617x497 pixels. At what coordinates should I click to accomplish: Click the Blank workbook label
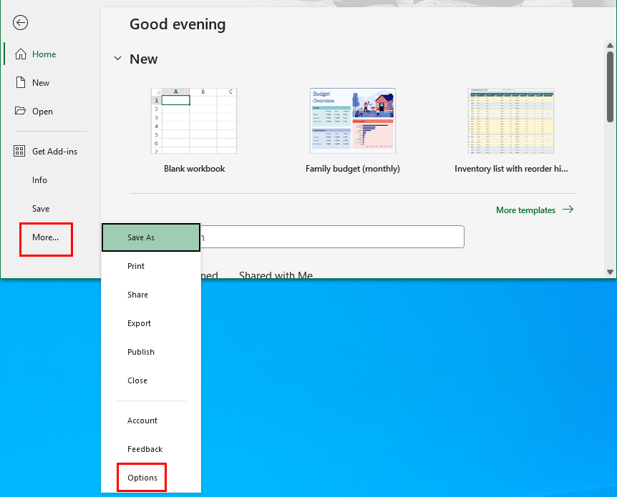coord(195,169)
